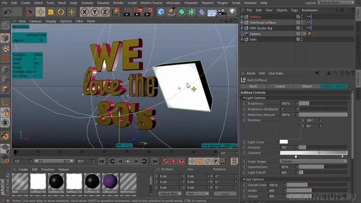This screenshot has width=361, height=203.
Task: Open the Gobo Shape dropdown
Action: (314, 161)
